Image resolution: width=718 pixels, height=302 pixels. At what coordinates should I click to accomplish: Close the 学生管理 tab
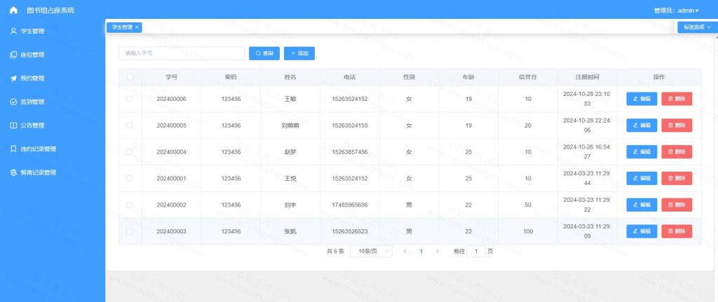(x=137, y=27)
